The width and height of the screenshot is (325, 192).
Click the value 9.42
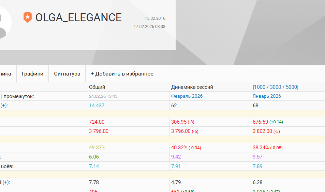click(176, 157)
